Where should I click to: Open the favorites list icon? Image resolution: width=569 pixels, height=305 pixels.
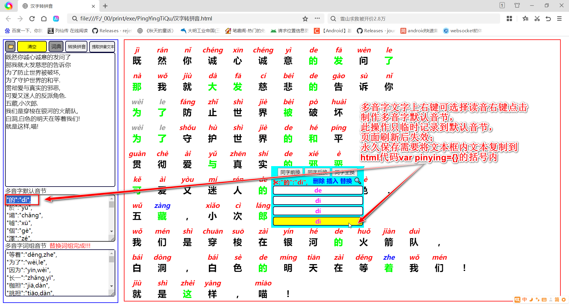pos(525,19)
